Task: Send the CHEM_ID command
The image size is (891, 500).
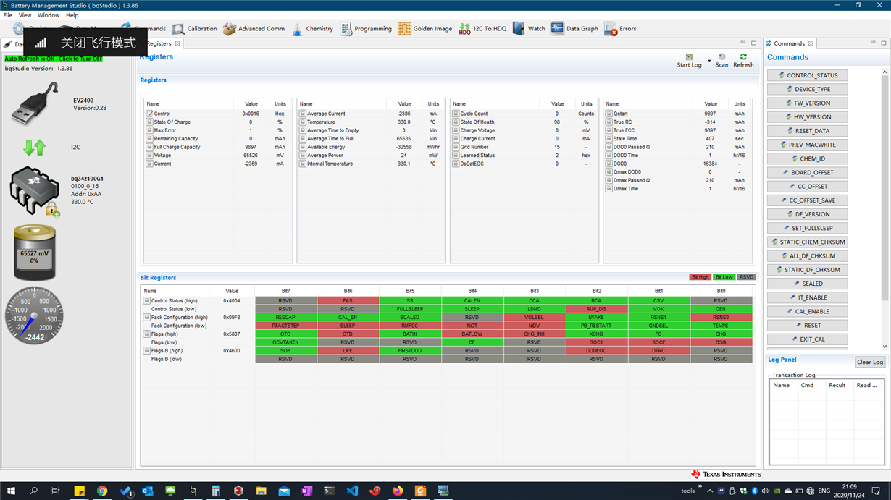Action: pos(808,158)
